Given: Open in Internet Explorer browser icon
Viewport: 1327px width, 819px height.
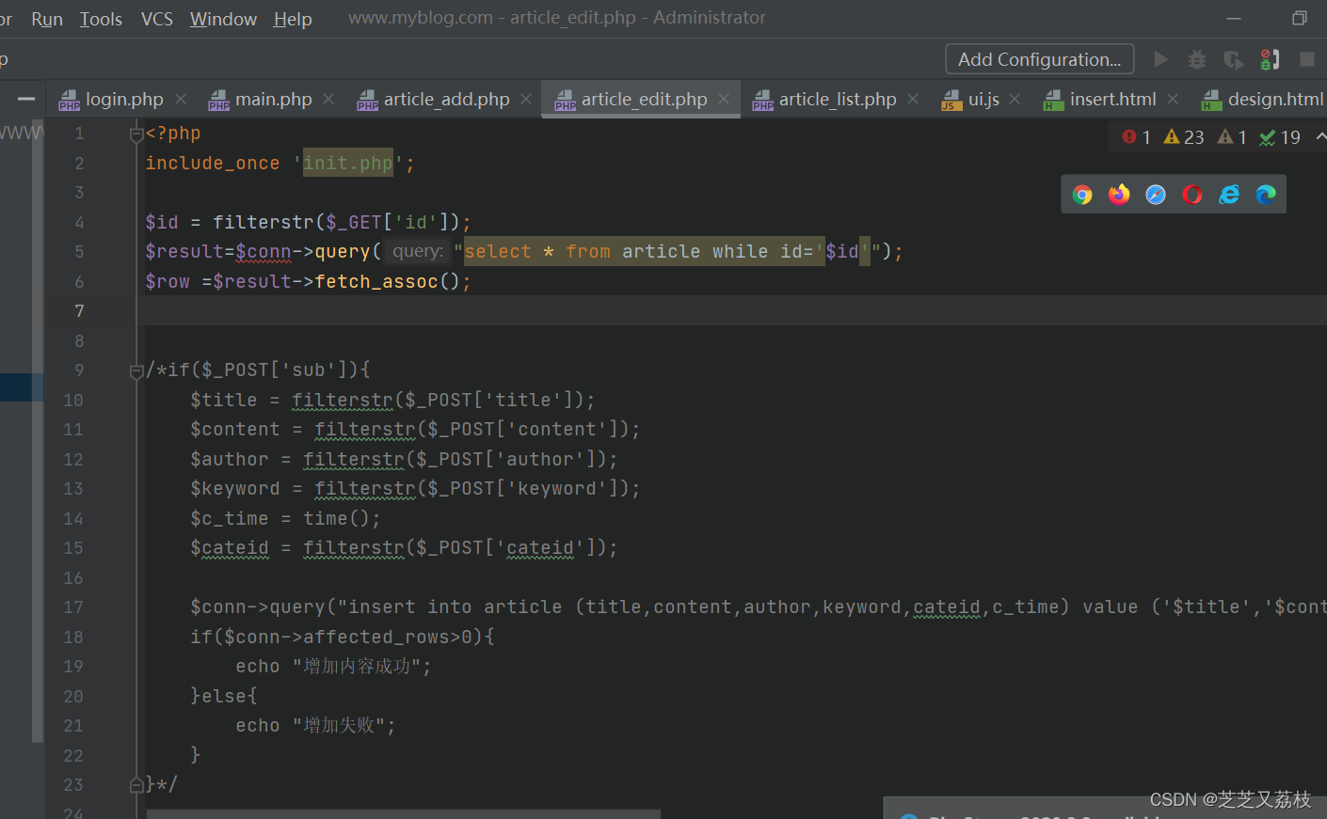Looking at the screenshot, I should 1229,195.
